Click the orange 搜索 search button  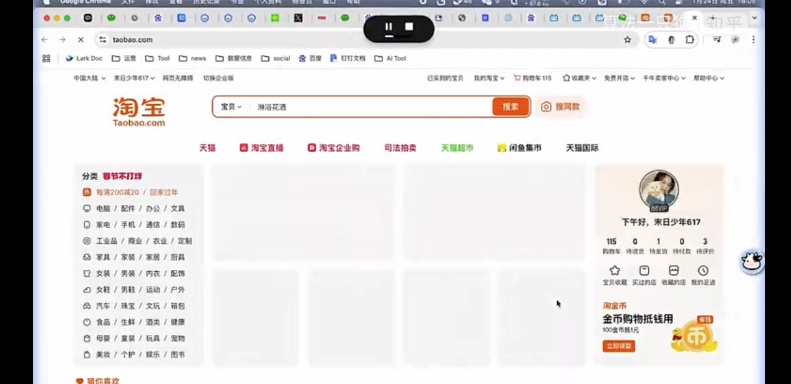click(510, 107)
